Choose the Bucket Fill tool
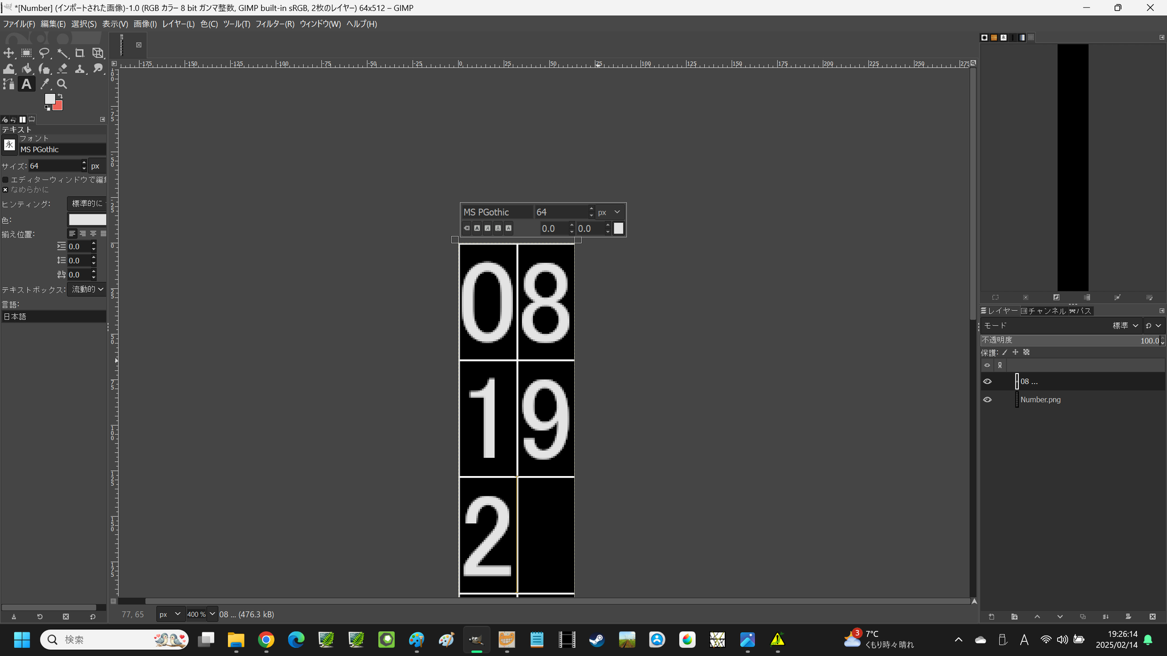This screenshot has width=1167, height=656. [27, 69]
